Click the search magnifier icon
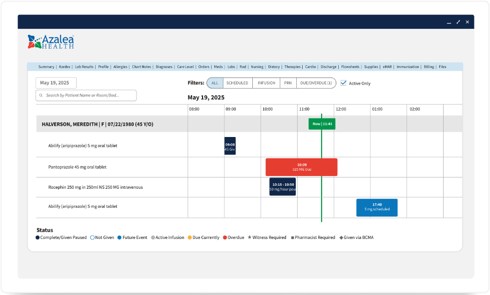This screenshot has width=490, height=295. click(41, 96)
